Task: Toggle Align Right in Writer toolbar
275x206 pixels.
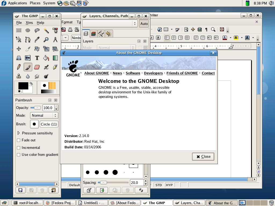Action: [x=180, y=38]
